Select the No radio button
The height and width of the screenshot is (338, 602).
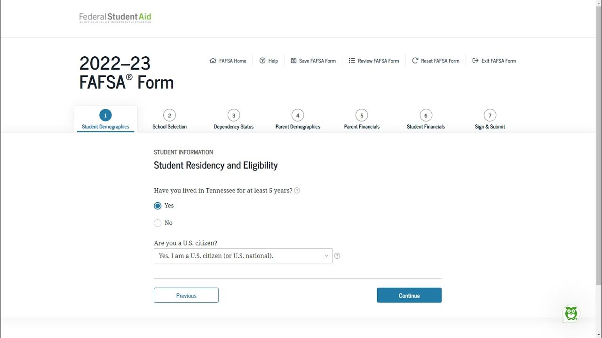[158, 223]
